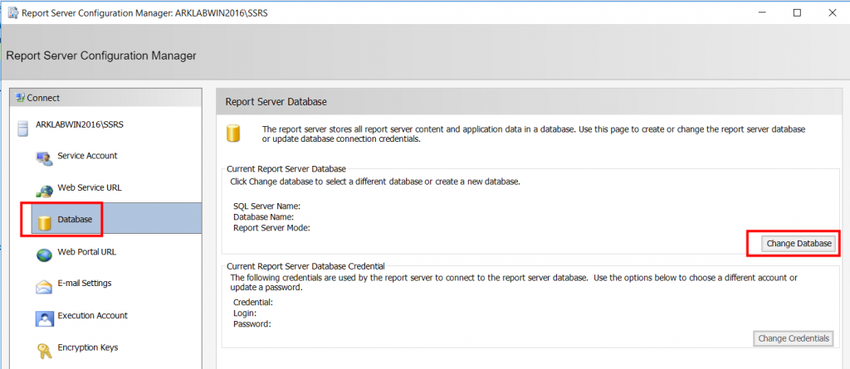Navigate to the Execution Account page
This screenshot has width=850, height=369.
coord(93,315)
